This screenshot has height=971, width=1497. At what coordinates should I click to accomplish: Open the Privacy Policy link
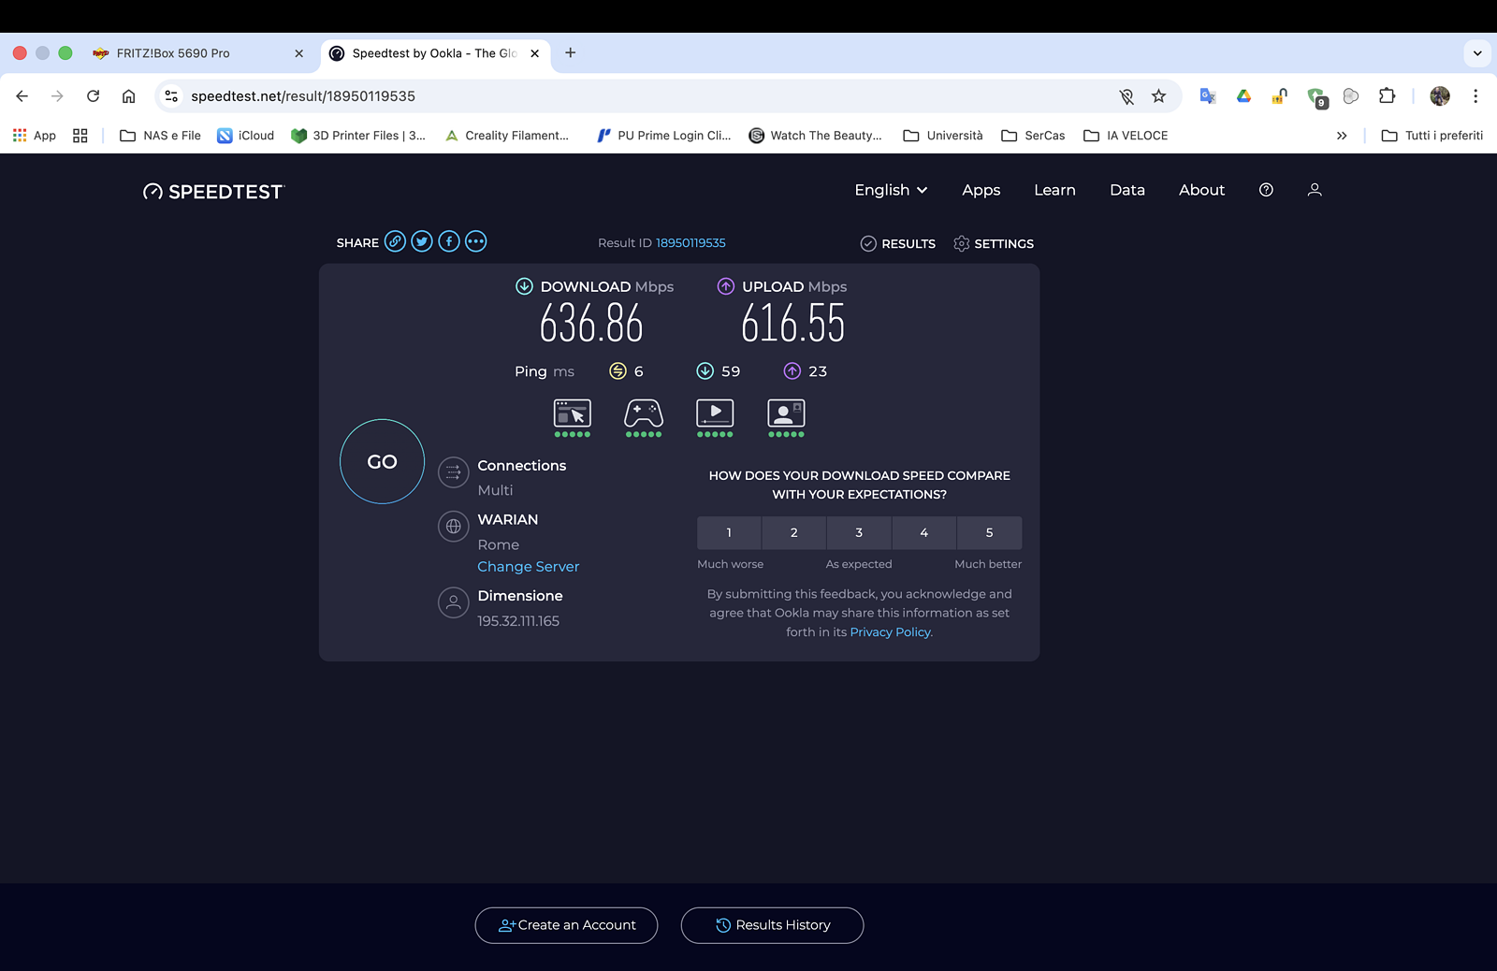(891, 632)
